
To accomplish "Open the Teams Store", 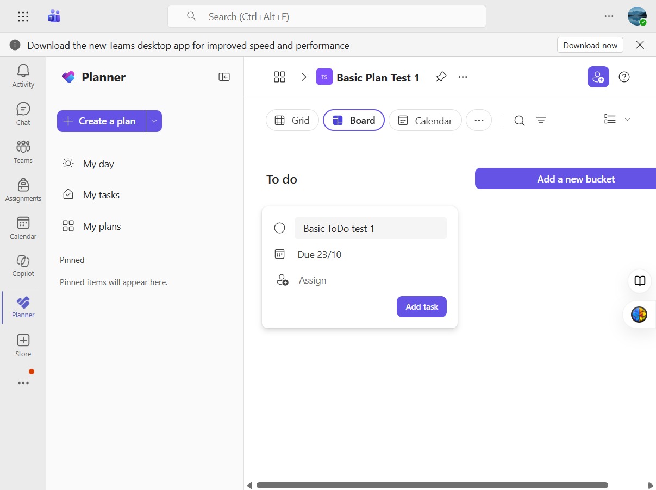I will coord(23,345).
